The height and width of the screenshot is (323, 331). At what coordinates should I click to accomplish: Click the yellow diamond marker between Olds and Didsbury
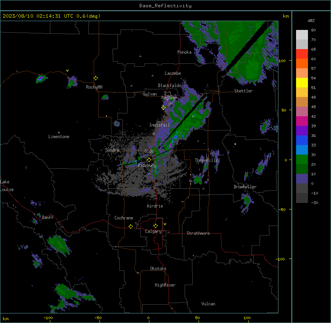coord(149,160)
